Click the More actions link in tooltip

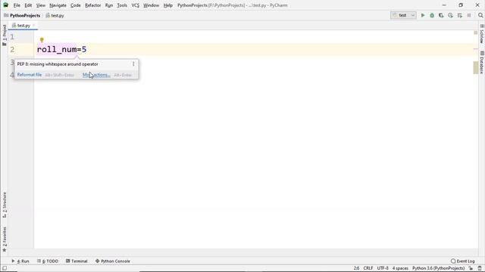click(96, 75)
